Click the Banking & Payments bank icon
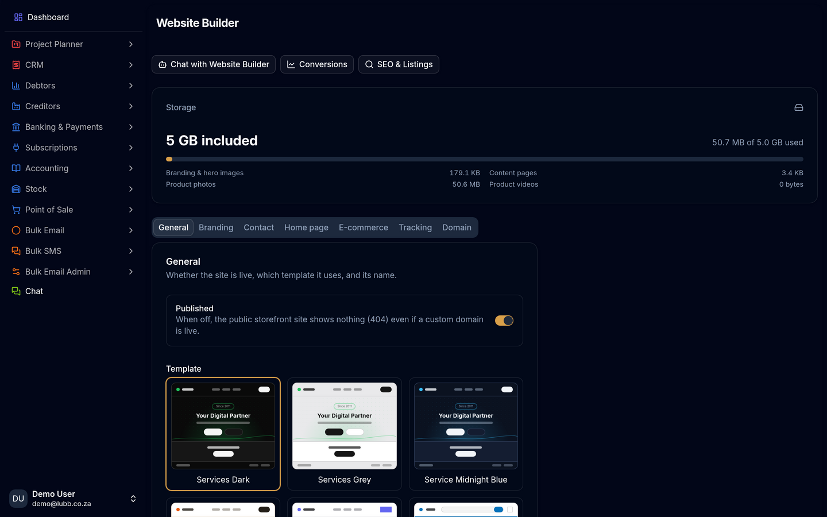Screen dimensions: 827x517 [16, 127]
